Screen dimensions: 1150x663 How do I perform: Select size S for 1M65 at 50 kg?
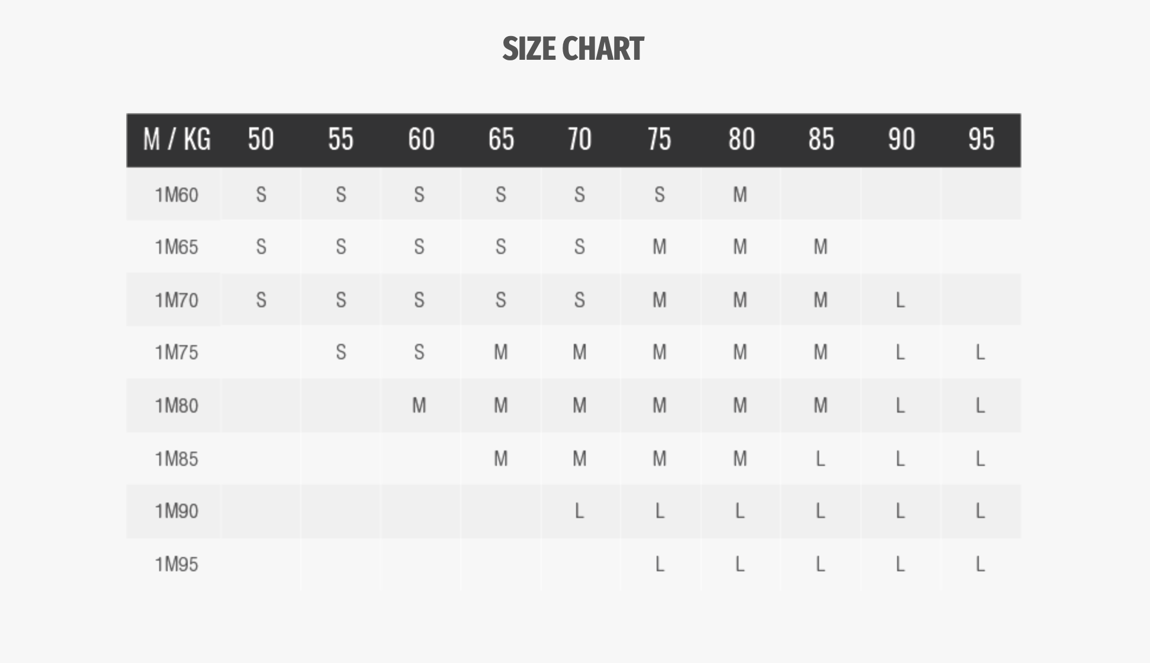click(261, 247)
